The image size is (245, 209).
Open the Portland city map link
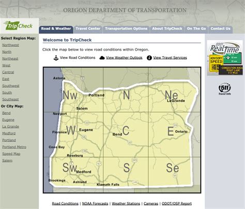click(x=9, y=140)
